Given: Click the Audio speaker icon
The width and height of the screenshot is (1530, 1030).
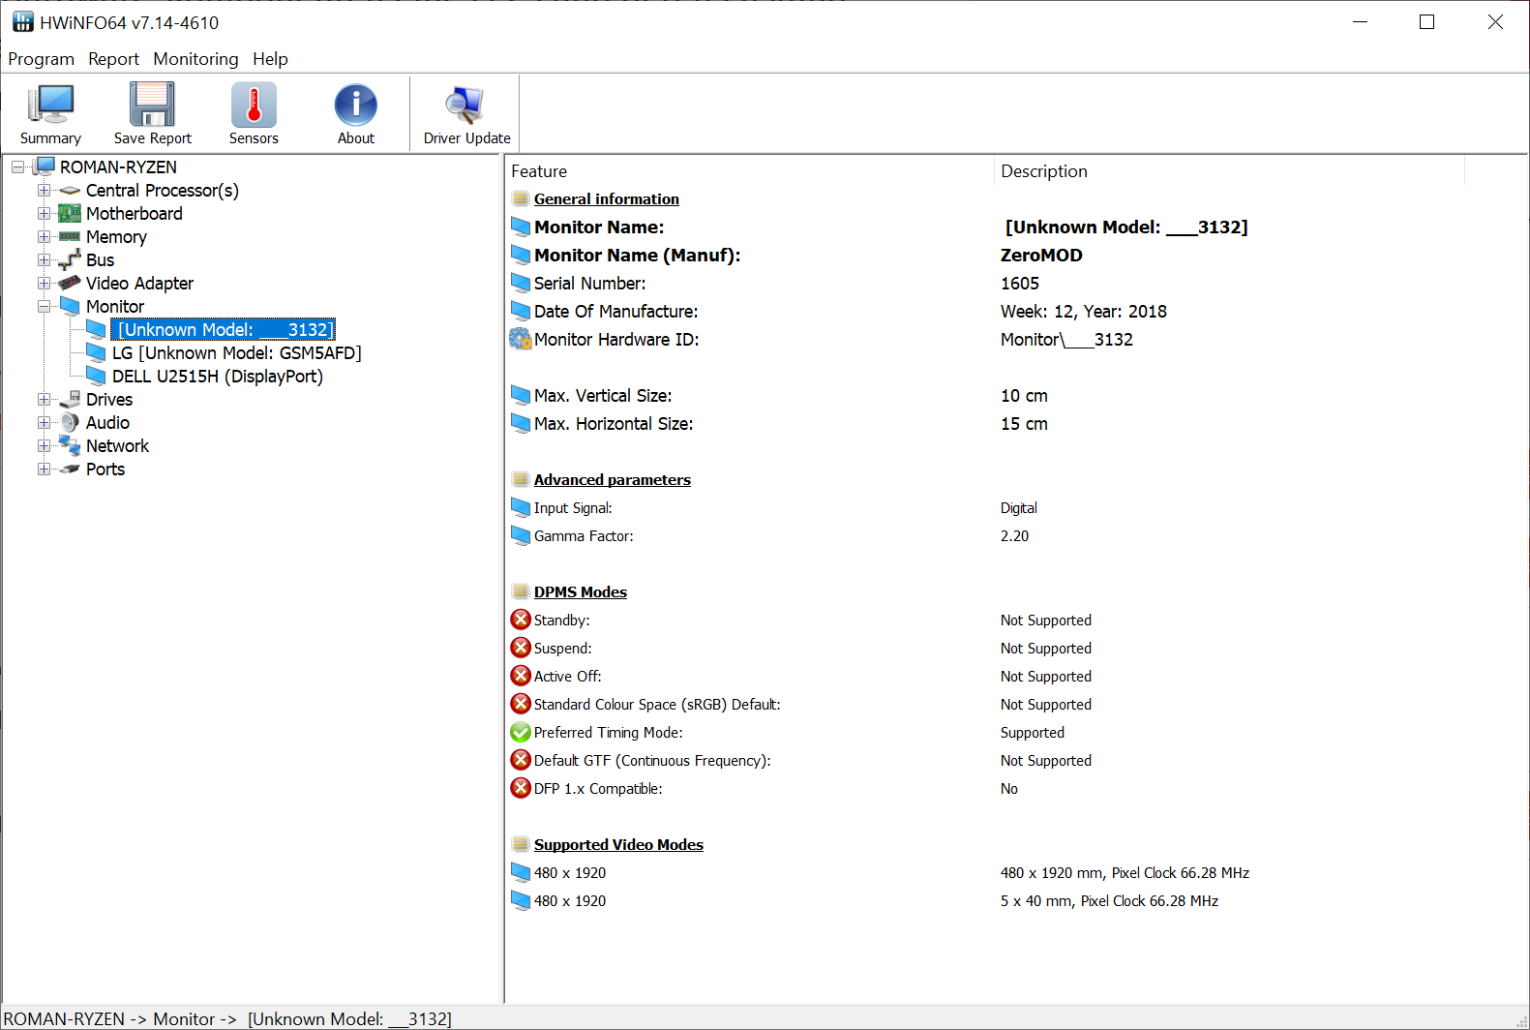Looking at the screenshot, I should click(x=70, y=423).
